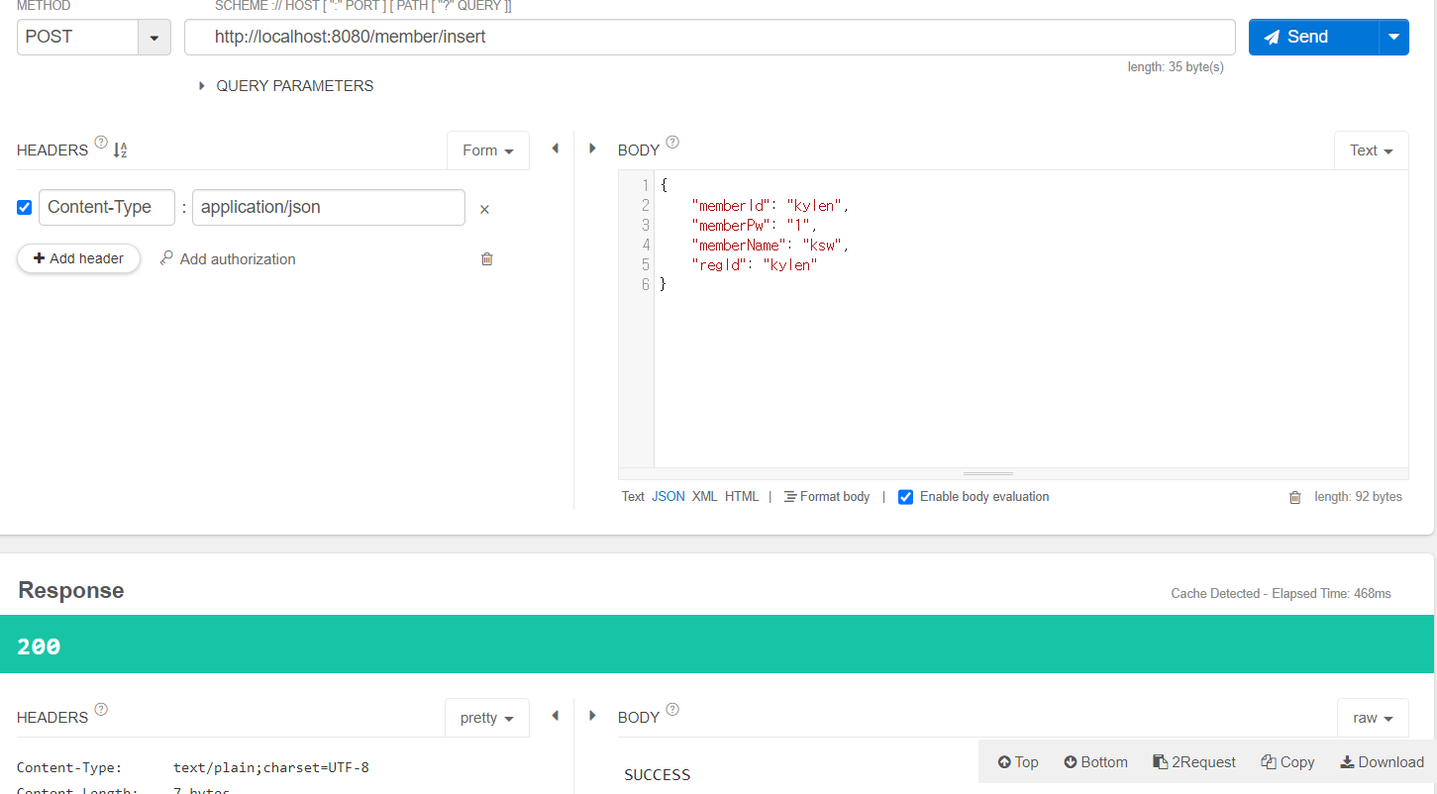1437x794 pixels.
Task: Collapse the request headers pane using the left arrow
Action: click(555, 148)
